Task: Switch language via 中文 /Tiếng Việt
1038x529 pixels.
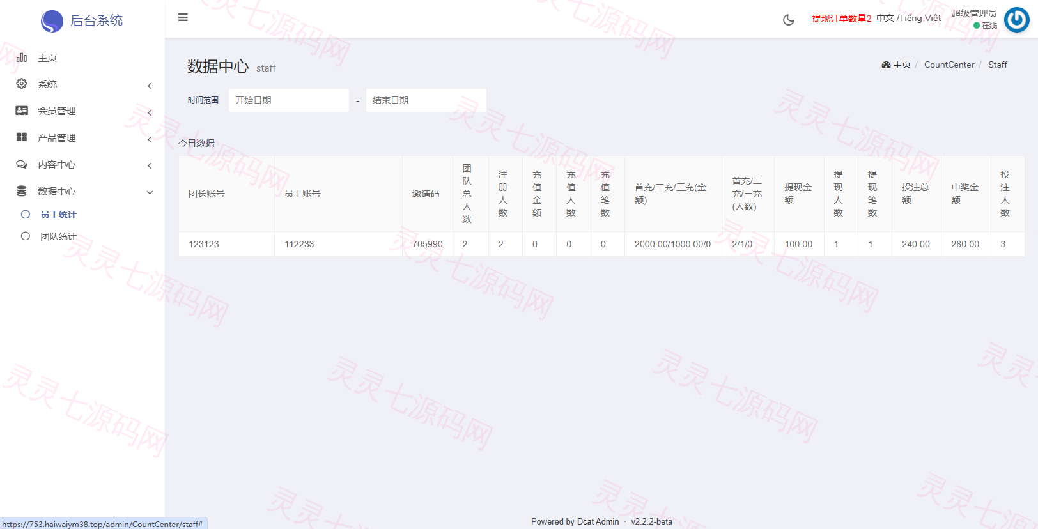Action: (x=908, y=19)
